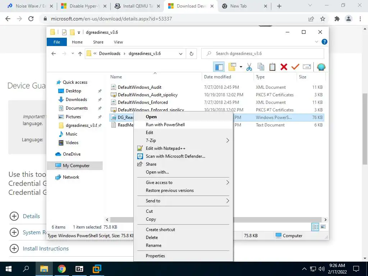Image resolution: width=368 pixels, height=276 pixels.
Task: Open Downloads in navigation pane
Action: 76,100
